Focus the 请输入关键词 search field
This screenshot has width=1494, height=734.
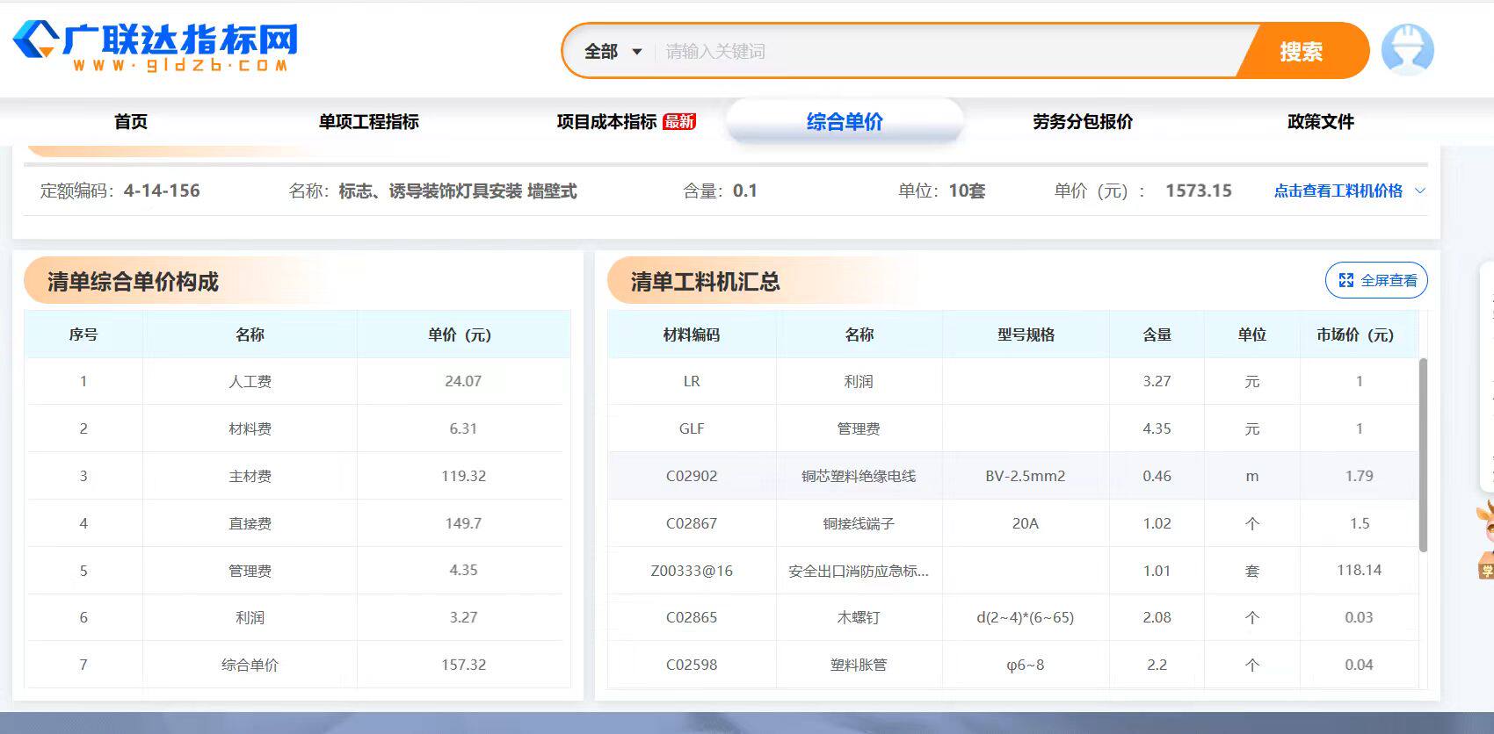tap(949, 52)
